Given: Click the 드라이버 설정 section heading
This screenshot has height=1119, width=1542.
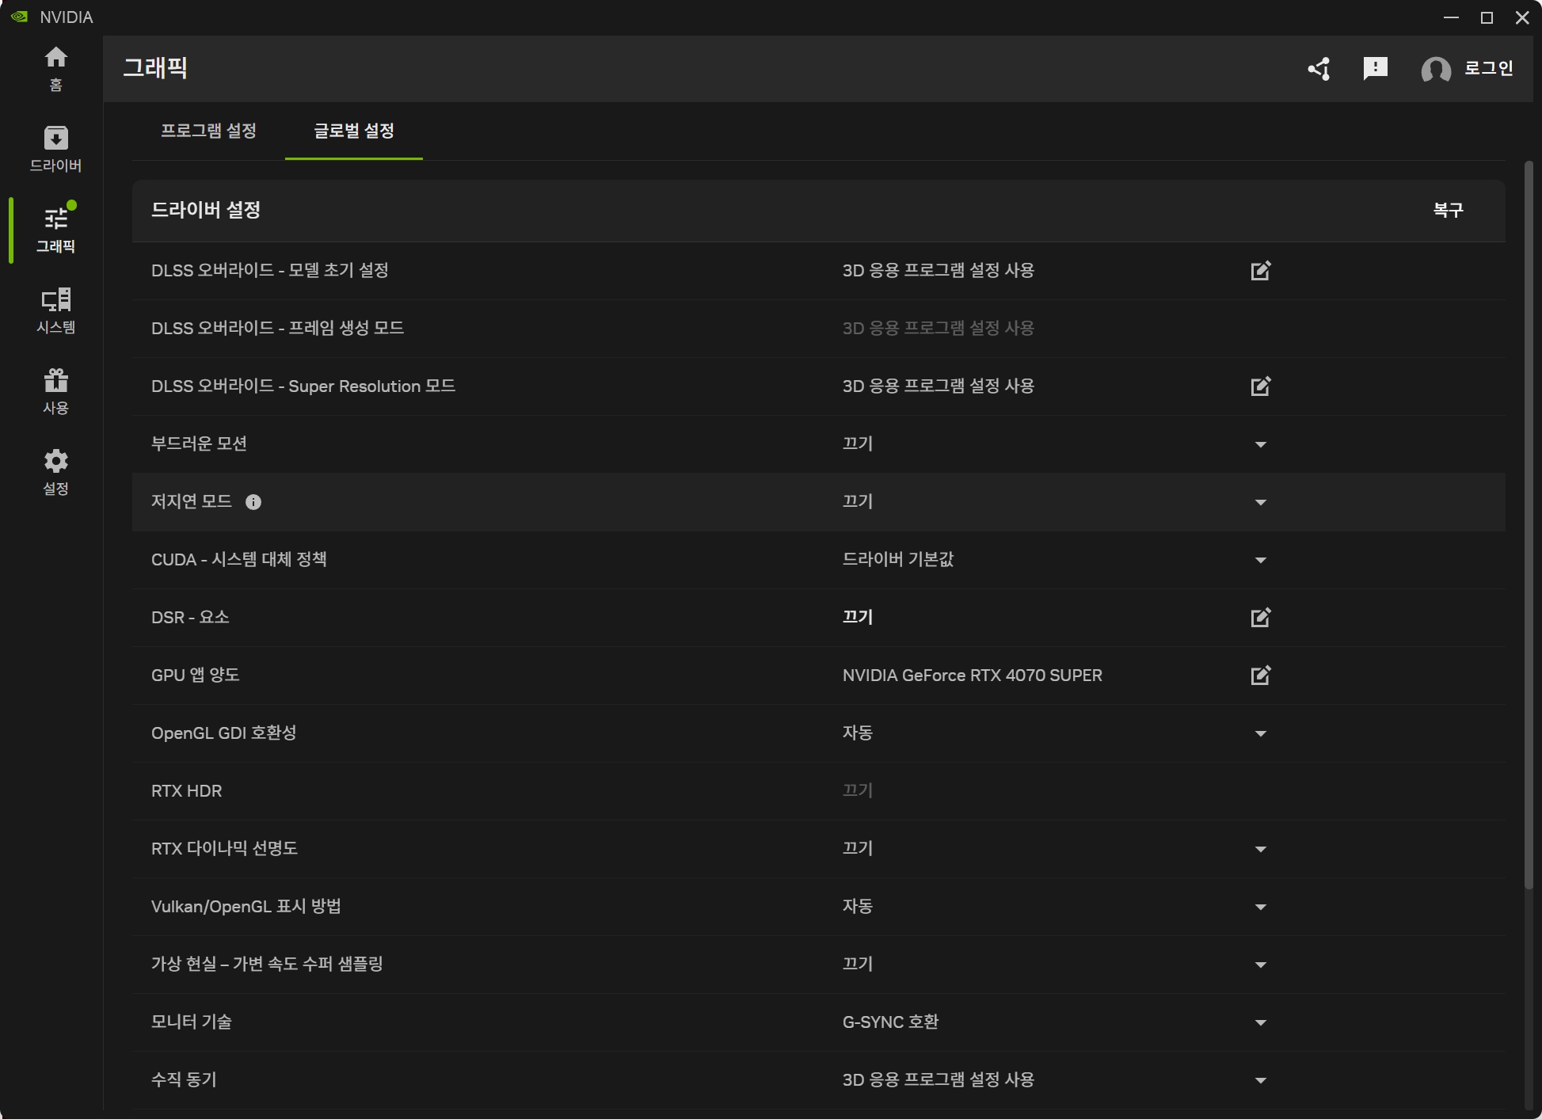Looking at the screenshot, I should (x=206, y=210).
